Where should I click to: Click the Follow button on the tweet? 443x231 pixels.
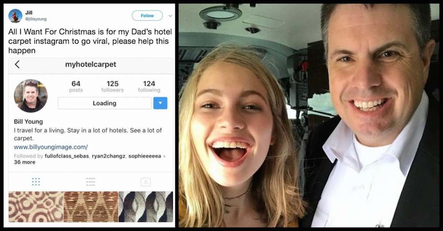point(147,16)
